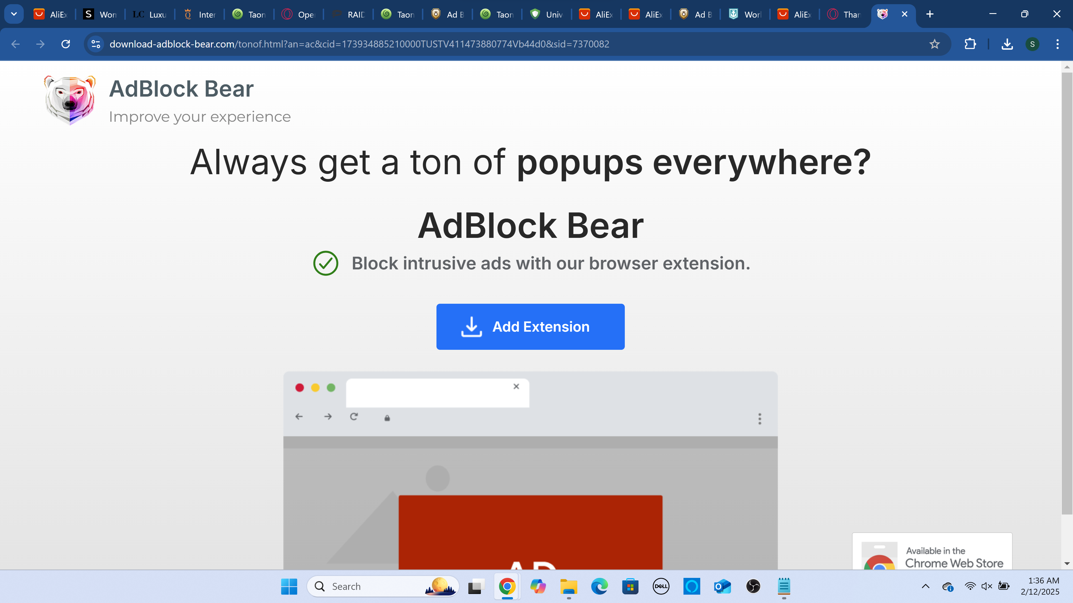Click the scroll down arrow
The height and width of the screenshot is (603, 1073).
point(1066,563)
